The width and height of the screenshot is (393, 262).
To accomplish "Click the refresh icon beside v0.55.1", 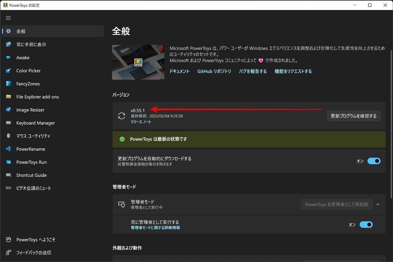I will click(122, 116).
